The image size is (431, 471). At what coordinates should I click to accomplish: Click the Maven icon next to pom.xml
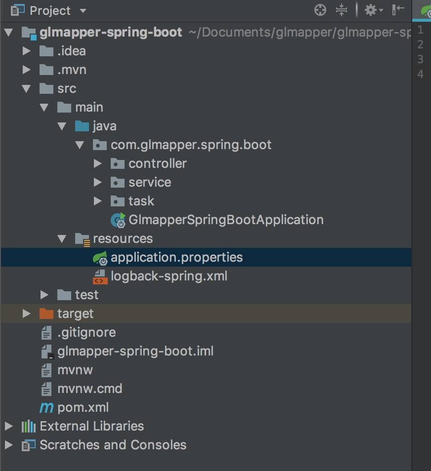click(46, 407)
